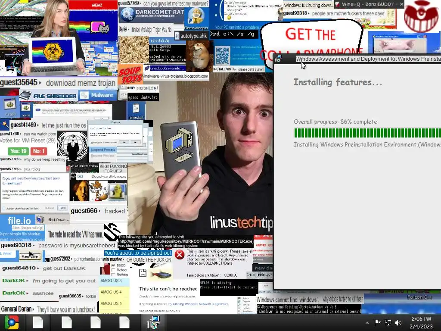Click the Soup Toys logo

coord(130,75)
